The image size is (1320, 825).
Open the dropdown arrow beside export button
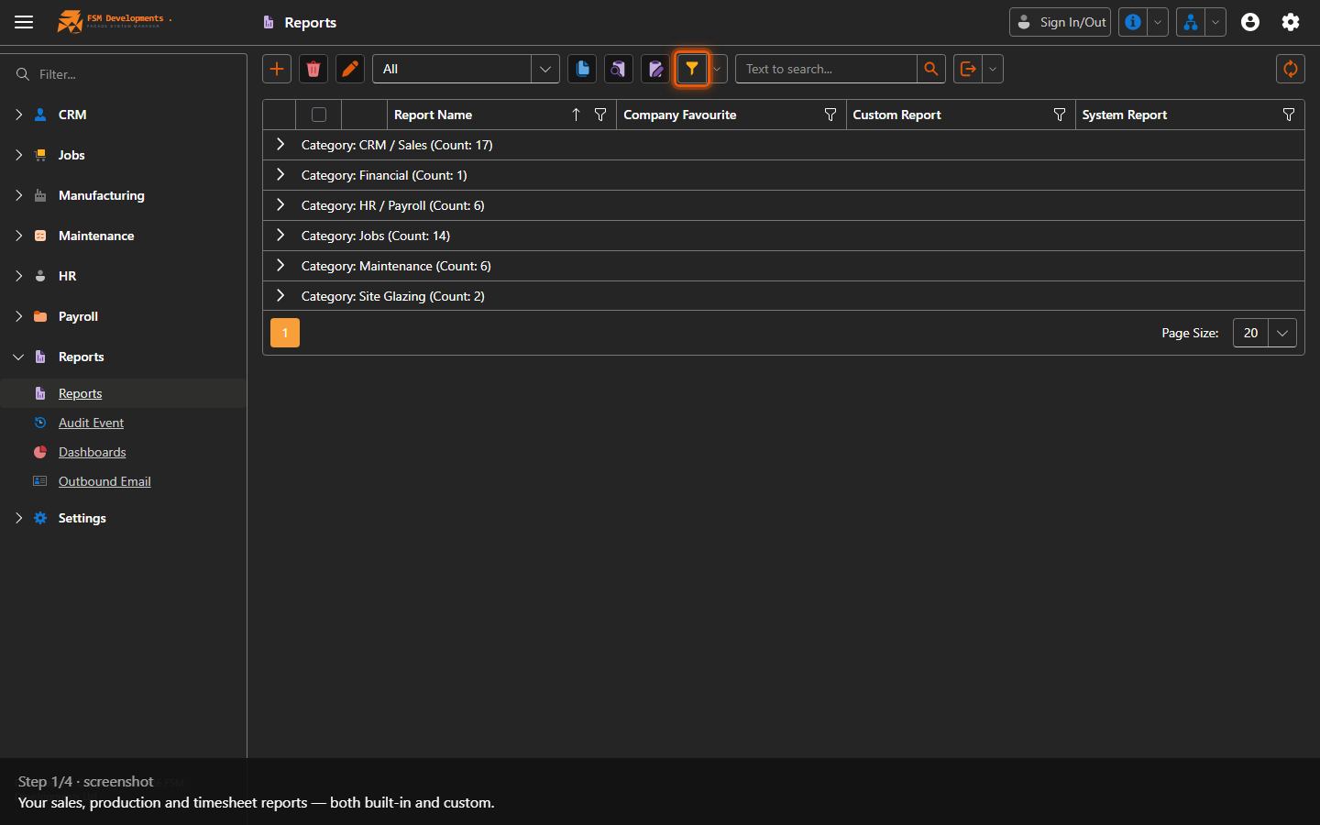click(x=993, y=69)
